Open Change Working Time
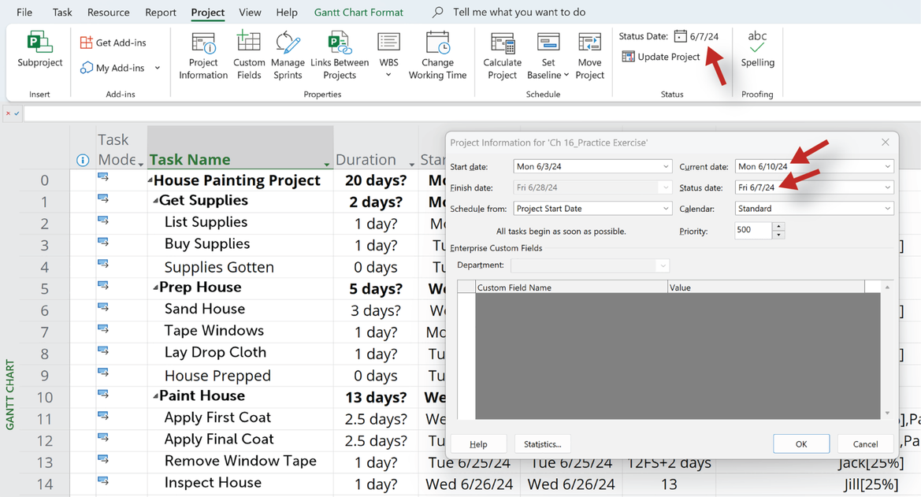The height and width of the screenshot is (497, 921). [x=437, y=56]
